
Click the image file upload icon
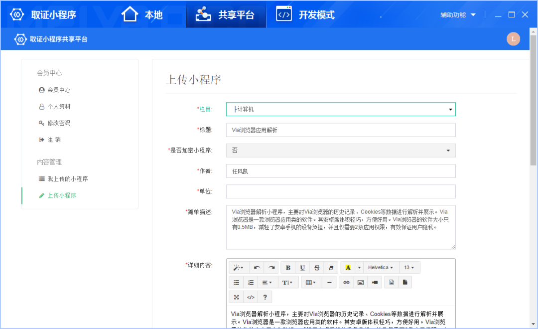[x=392, y=282]
